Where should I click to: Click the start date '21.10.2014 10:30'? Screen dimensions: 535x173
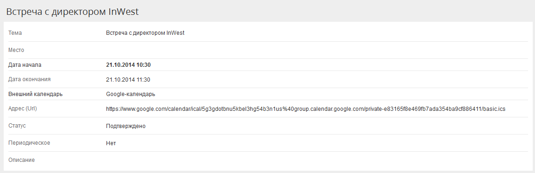click(x=128, y=65)
